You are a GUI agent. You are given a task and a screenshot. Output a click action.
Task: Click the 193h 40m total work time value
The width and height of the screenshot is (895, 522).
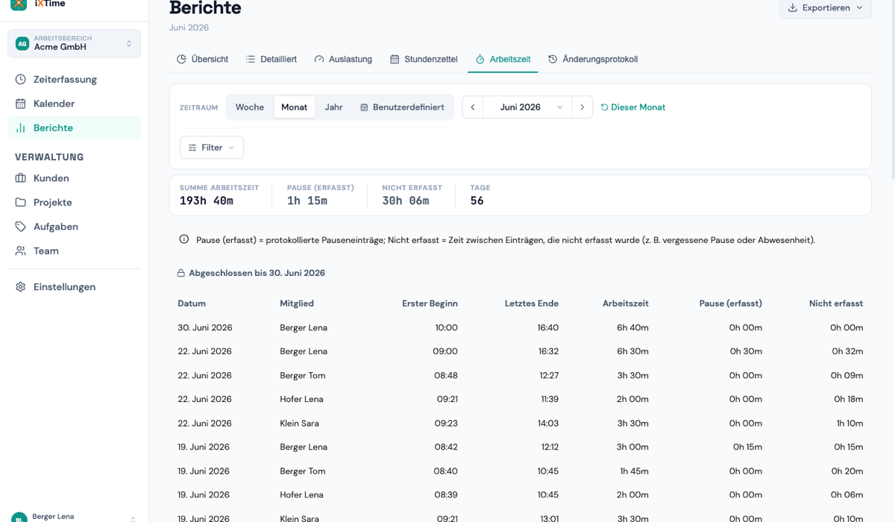point(207,201)
